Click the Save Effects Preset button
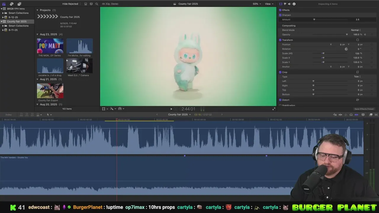Screen dimensions: 379x213 (x=364, y=109)
